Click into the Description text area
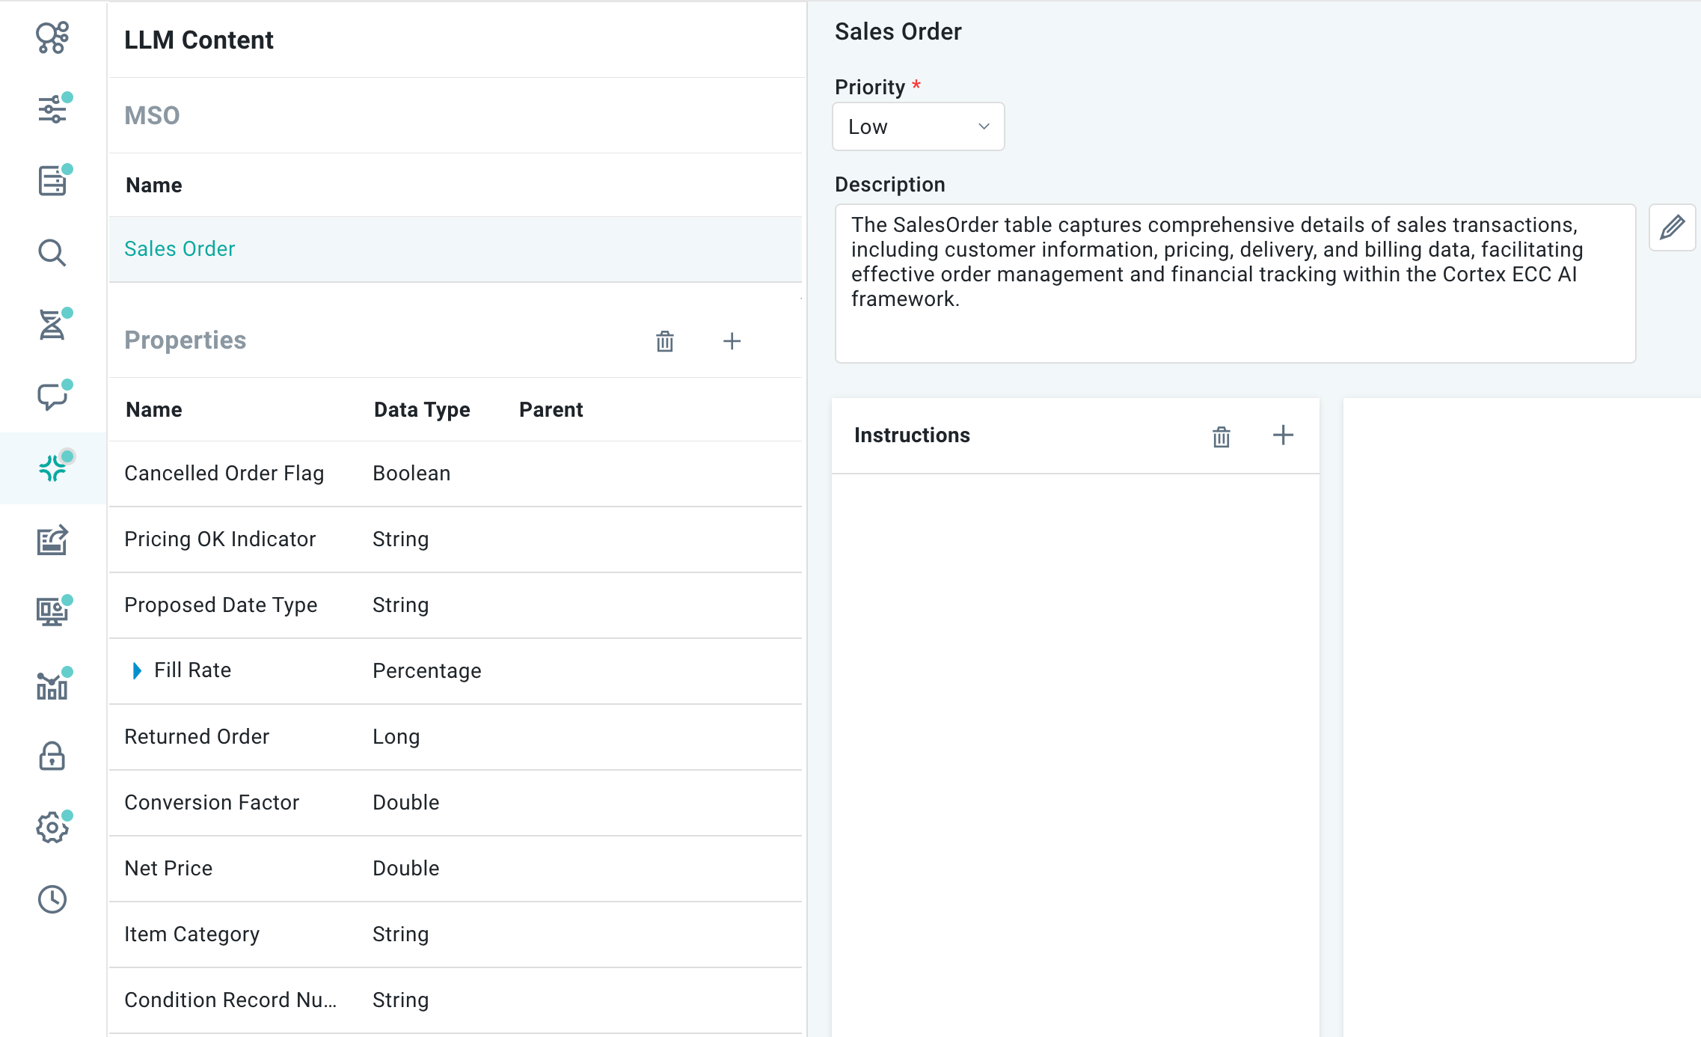 1236,284
